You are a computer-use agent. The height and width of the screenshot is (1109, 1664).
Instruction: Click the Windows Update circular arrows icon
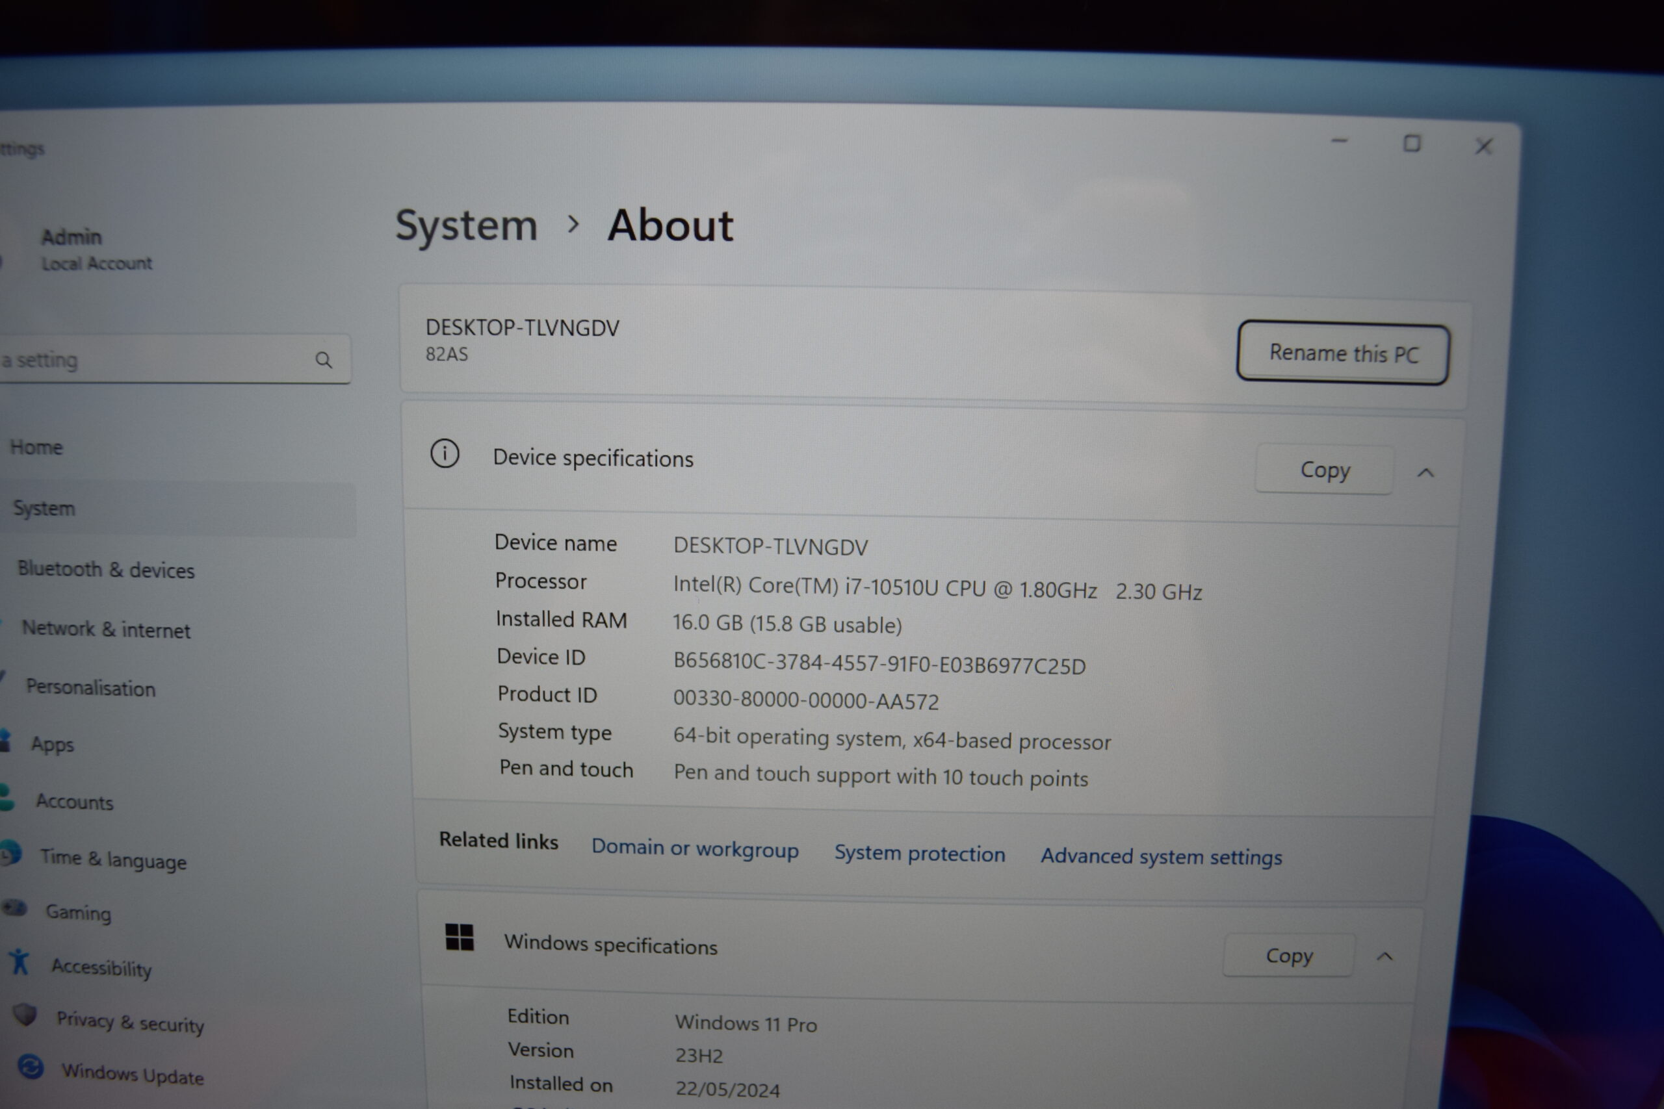pyautogui.click(x=31, y=1067)
